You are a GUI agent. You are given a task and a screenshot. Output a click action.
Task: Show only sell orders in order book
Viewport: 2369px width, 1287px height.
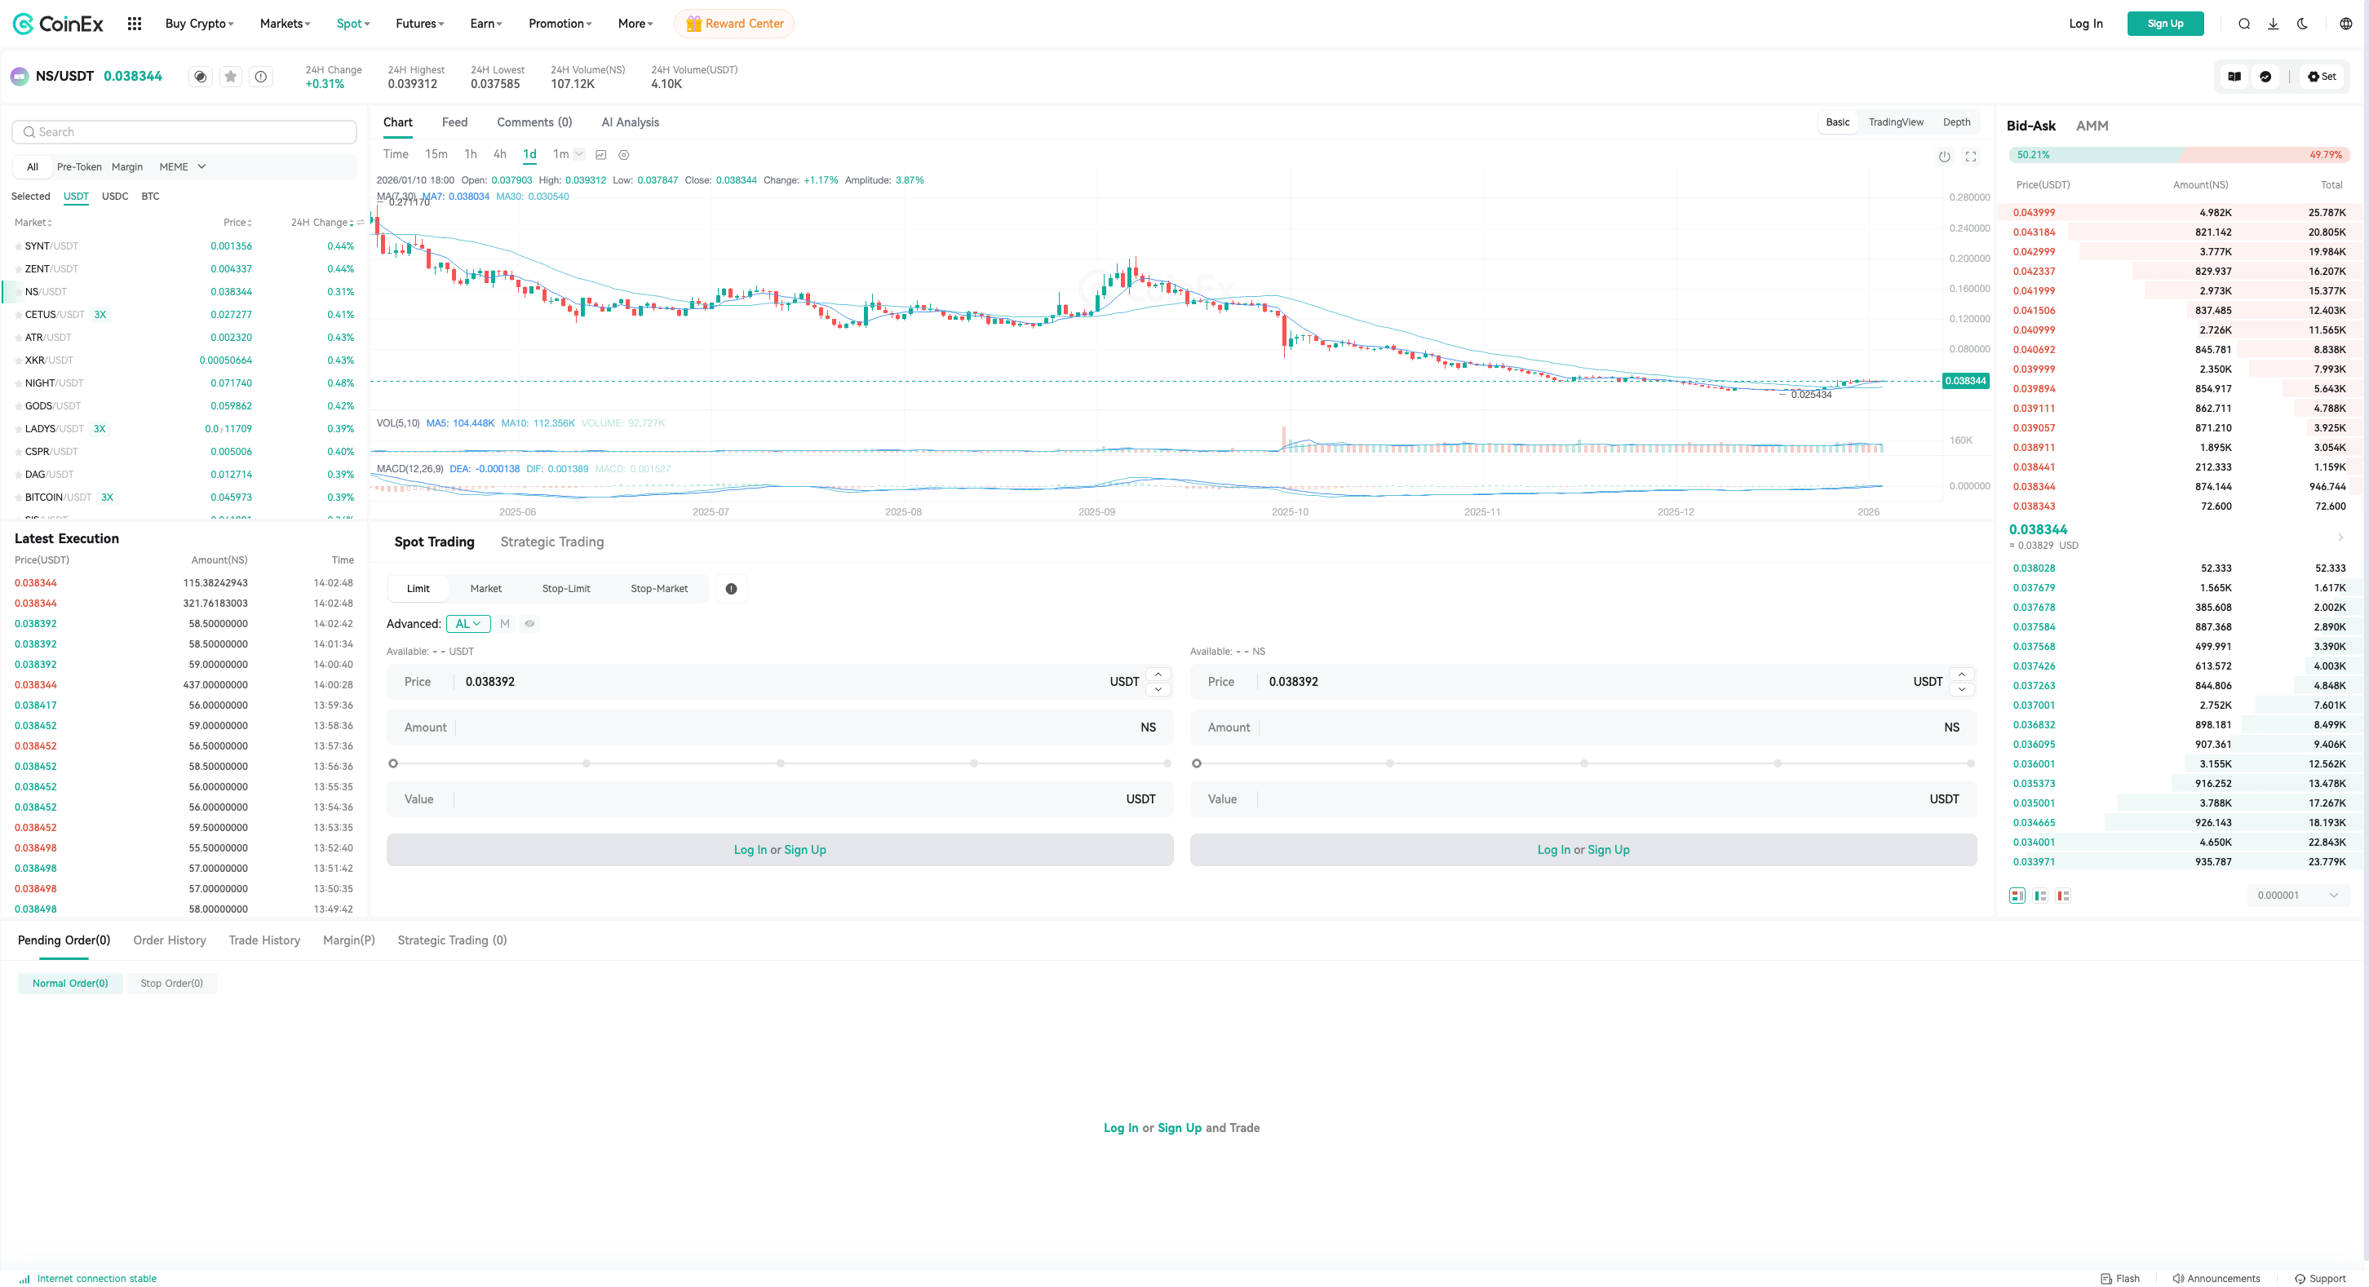(2063, 896)
